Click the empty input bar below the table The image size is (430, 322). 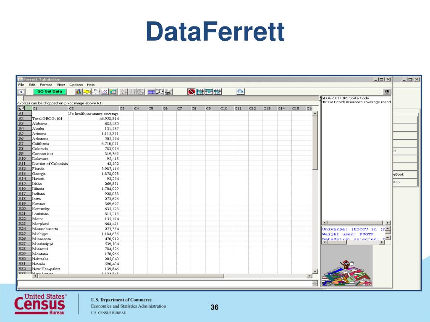point(165,283)
